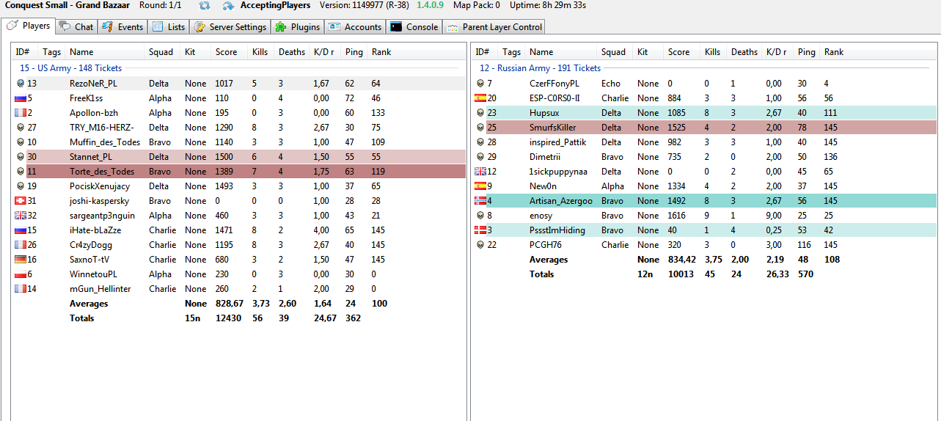Select player name CzerFFonyPL
Screen dimensions: 941x421
(554, 84)
